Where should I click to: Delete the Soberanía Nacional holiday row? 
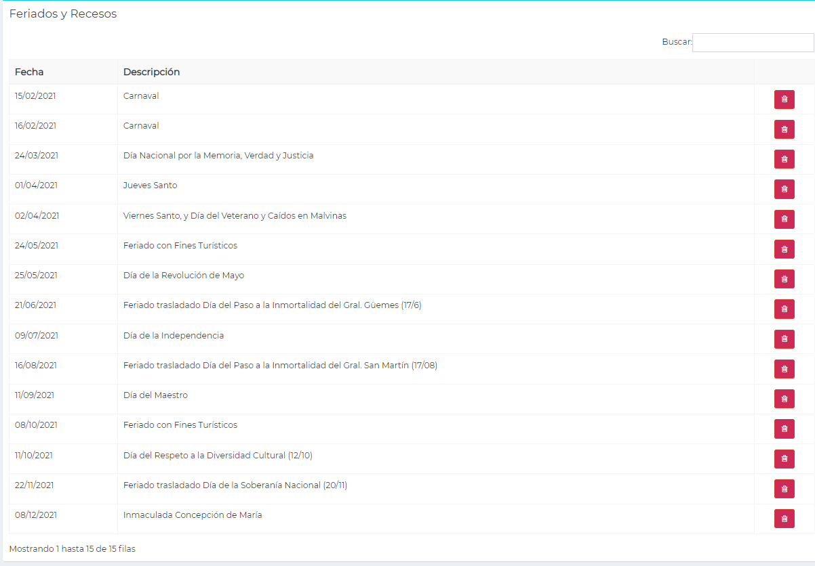tap(784, 489)
